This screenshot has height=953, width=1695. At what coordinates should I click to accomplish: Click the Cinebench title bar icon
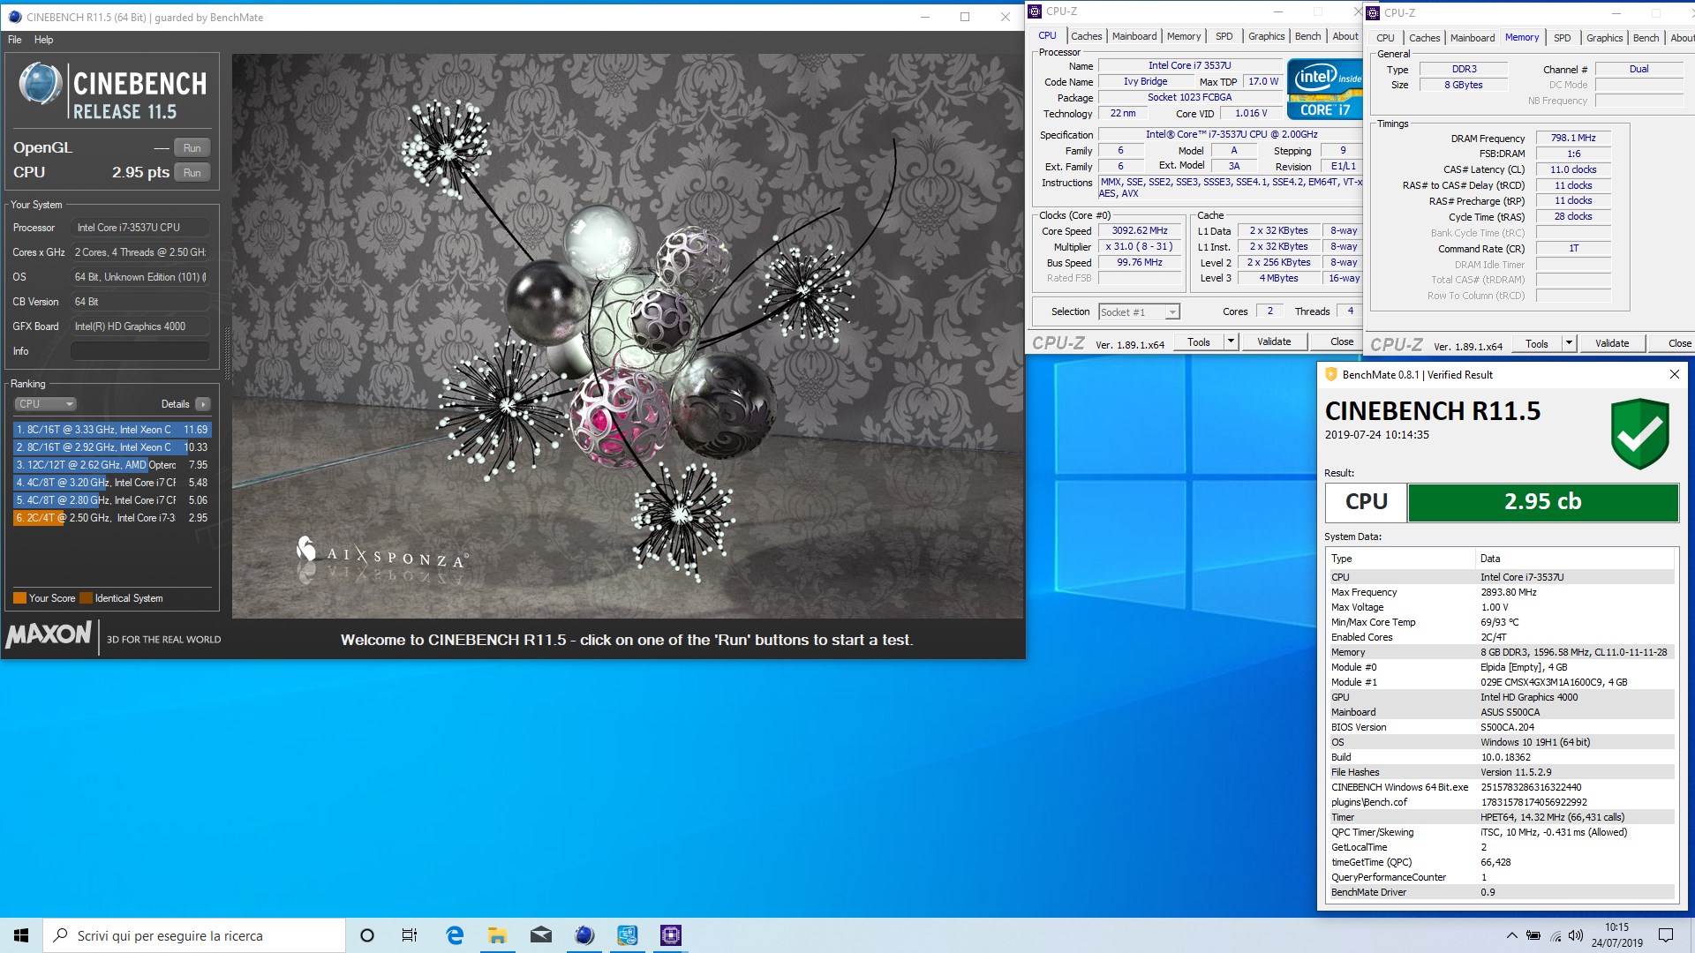click(x=15, y=17)
